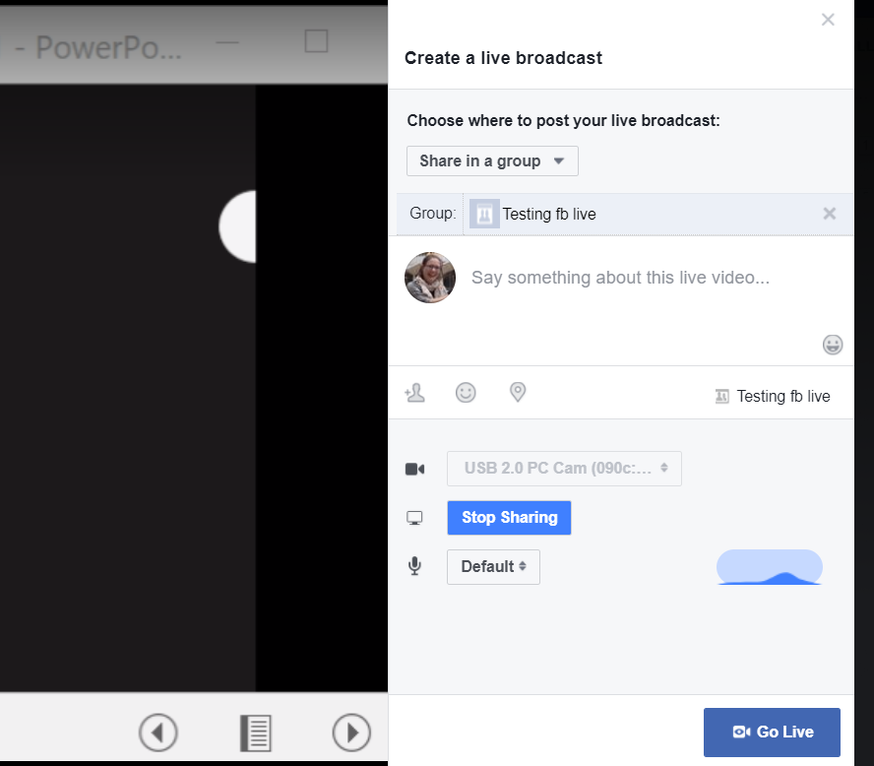The height and width of the screenshot is (766, 874).
Task: Open the Share in a group dropdown
Action: click(492, 161)
